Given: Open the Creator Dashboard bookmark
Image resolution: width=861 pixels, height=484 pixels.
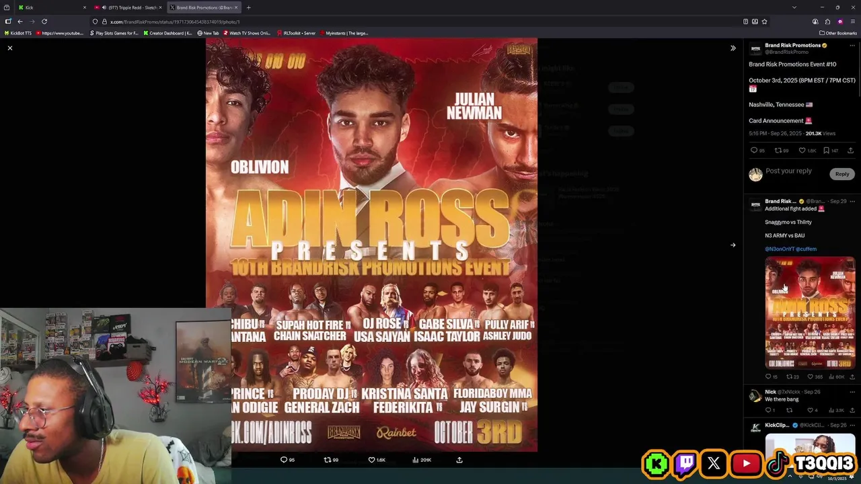Looking at the screenshot, I should tap(167, 33).
